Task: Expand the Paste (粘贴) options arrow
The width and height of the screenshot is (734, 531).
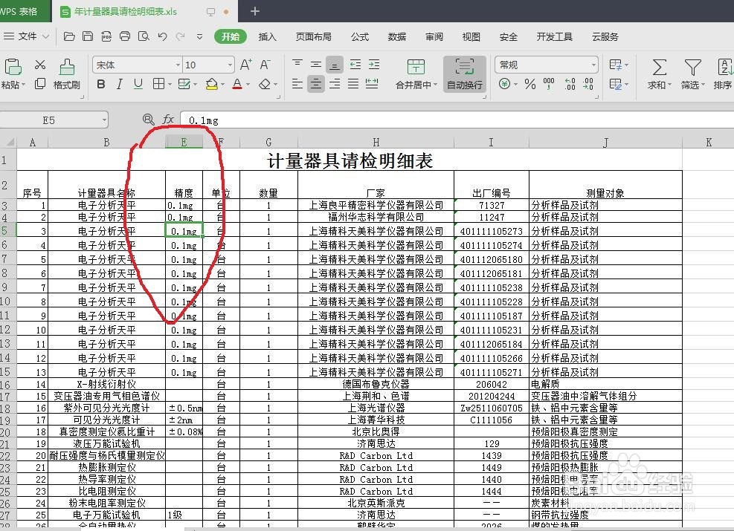Action: point(23,85)
